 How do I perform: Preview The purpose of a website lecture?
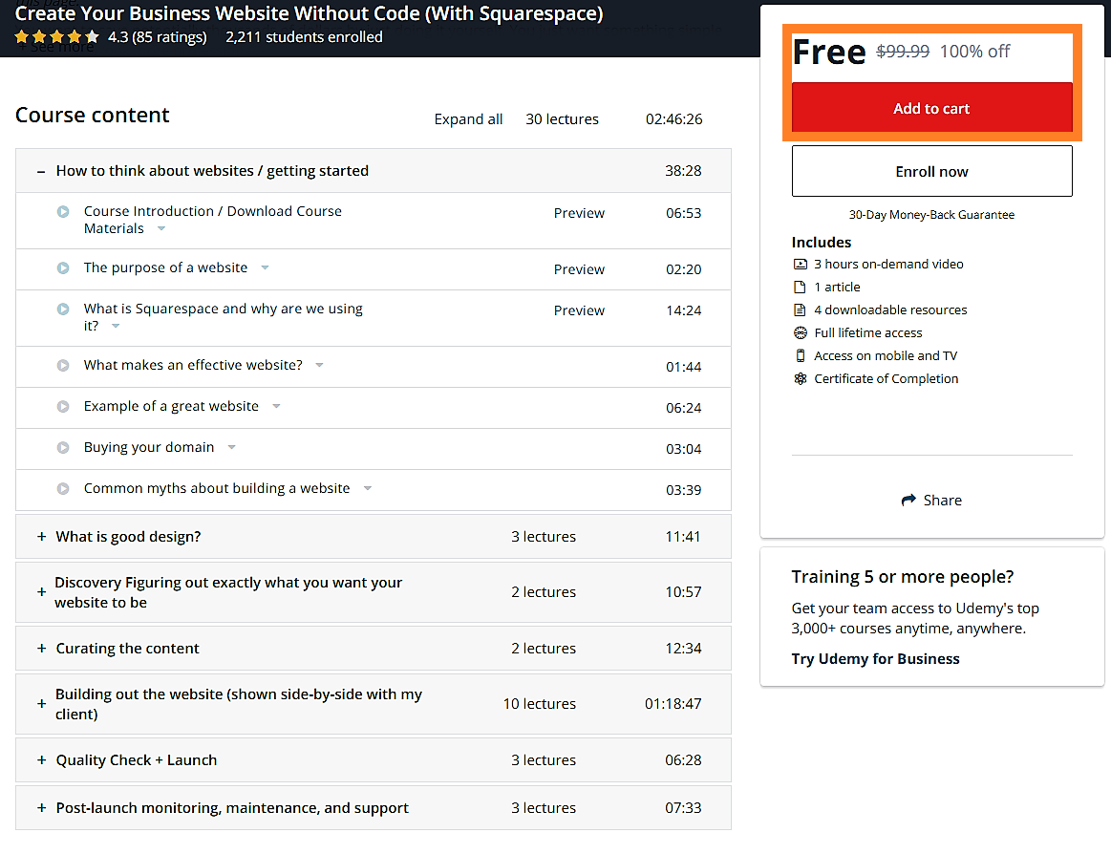[x=579, y=270]
